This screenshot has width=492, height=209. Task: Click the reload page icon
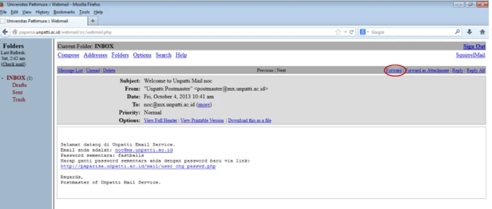point(352,32)
